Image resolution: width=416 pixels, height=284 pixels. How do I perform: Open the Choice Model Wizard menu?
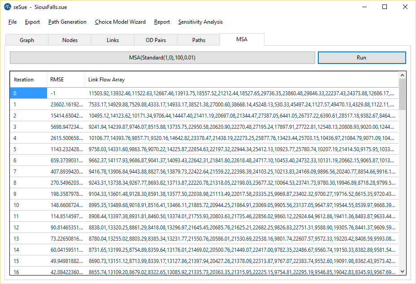(x=120, y=22)
